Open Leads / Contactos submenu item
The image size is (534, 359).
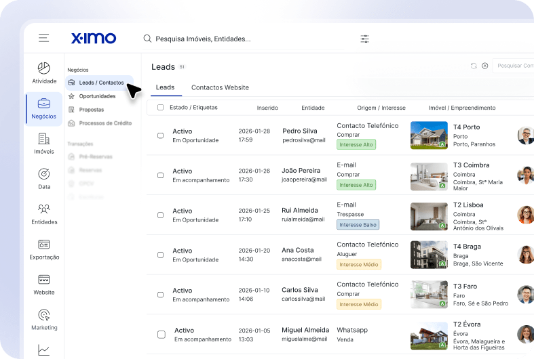click(x=99, y=83)
